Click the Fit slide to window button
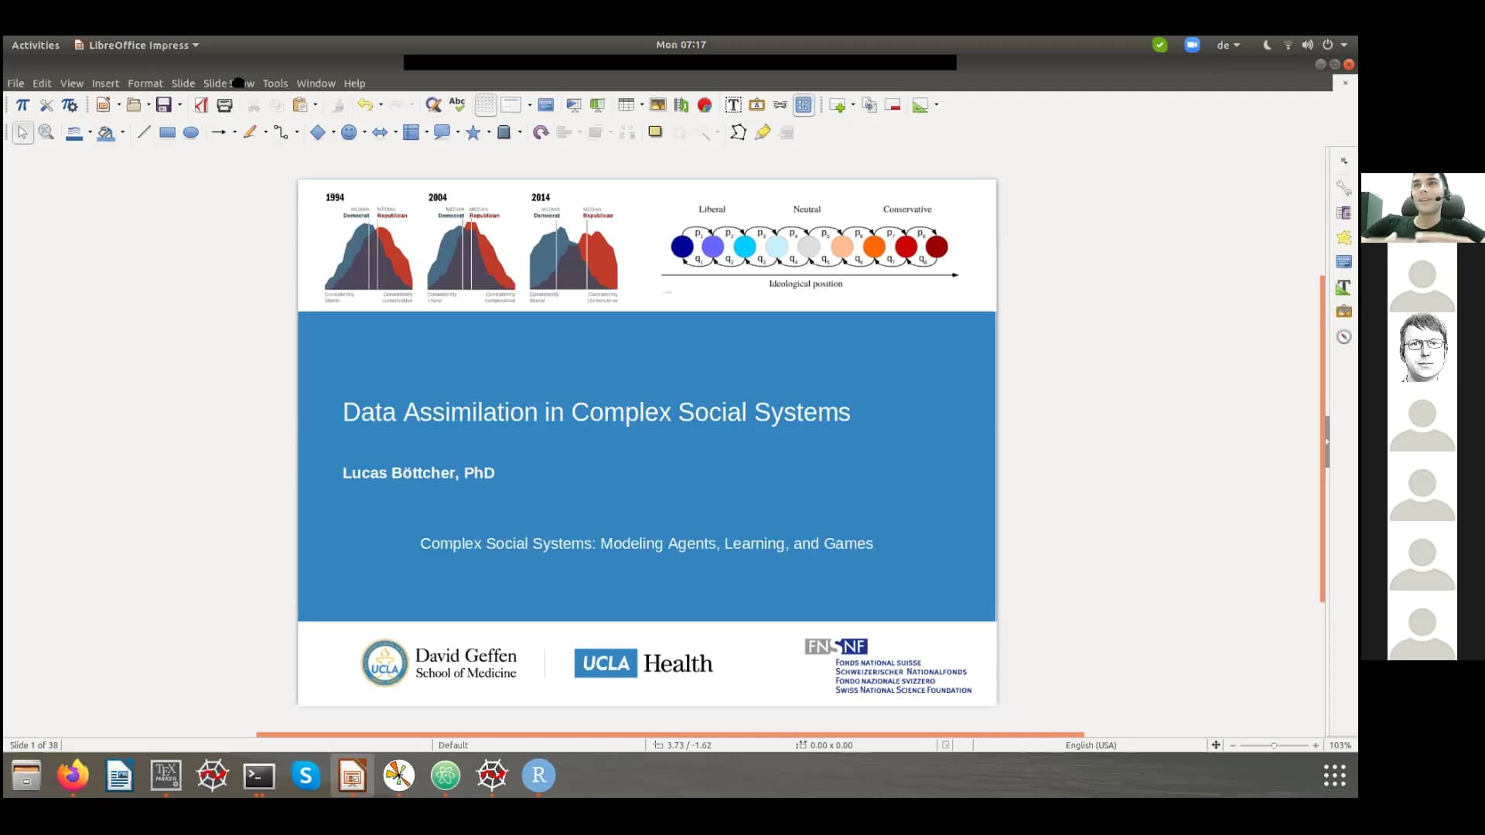Screen dimensions: 1485x835 click(1216, 745)
